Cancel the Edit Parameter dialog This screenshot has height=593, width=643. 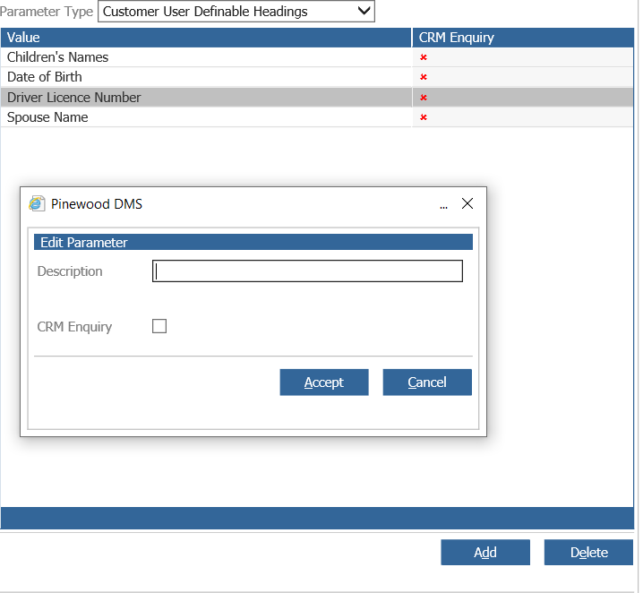(x=427, y=382)
